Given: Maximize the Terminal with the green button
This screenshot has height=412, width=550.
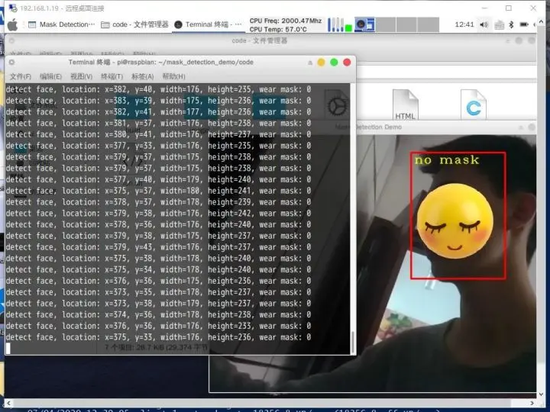Looking at the screenshot, I should (x=334, y=63).
